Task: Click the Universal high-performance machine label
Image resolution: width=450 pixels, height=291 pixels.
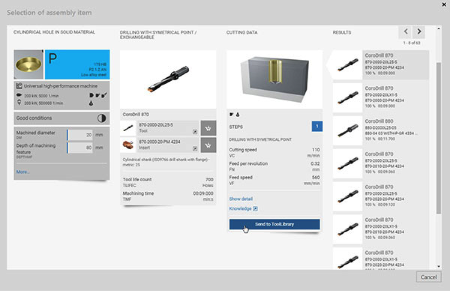Action: point(60,86)
